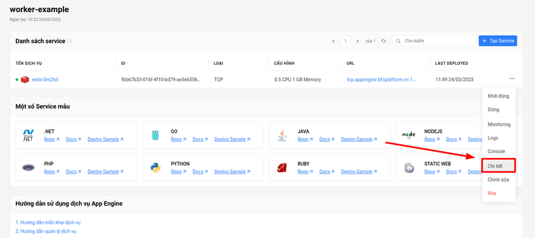Open .NET Repo link
The height and width of the screenshot is (238, 535).
[x=51, y=139]
